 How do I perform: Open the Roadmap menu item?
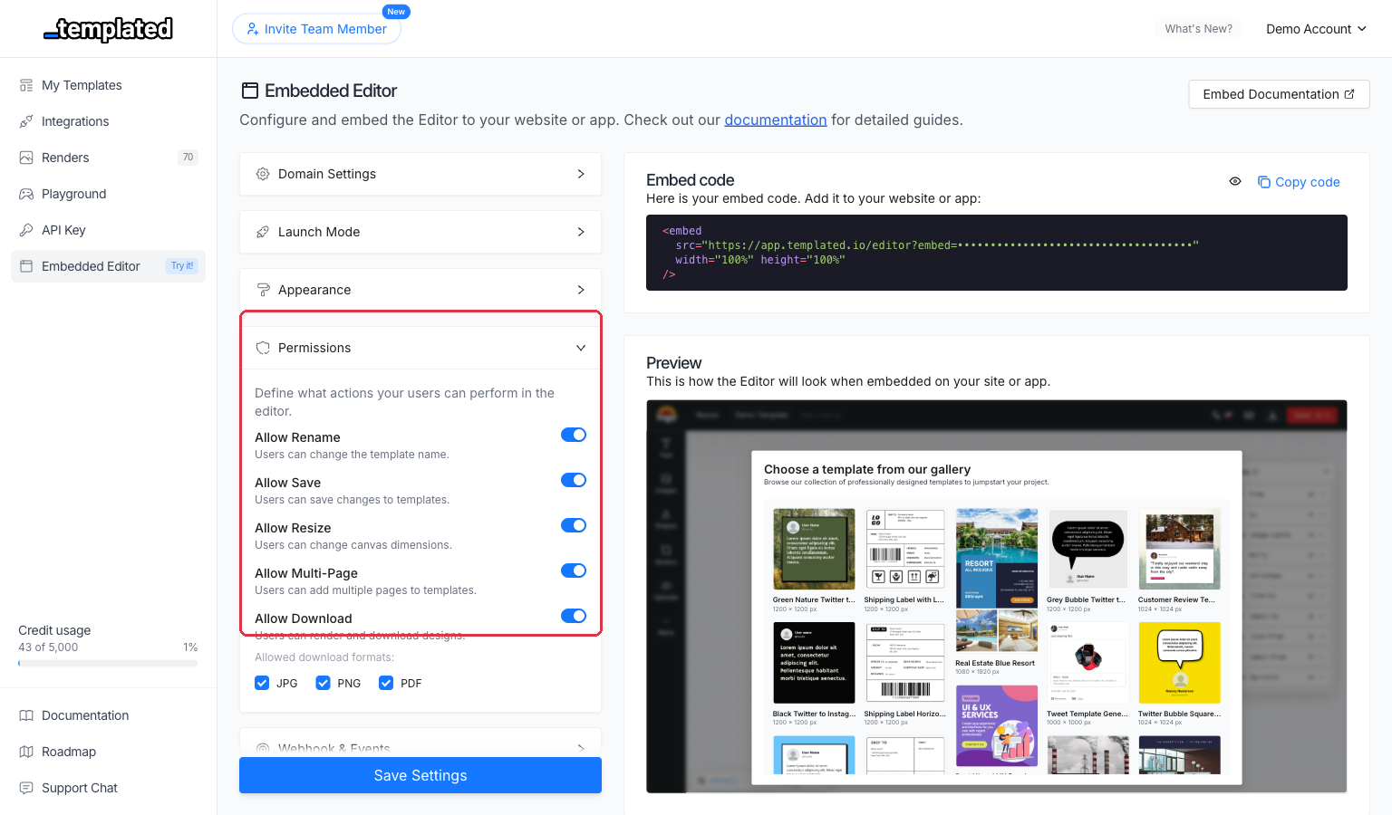point(69,751)
